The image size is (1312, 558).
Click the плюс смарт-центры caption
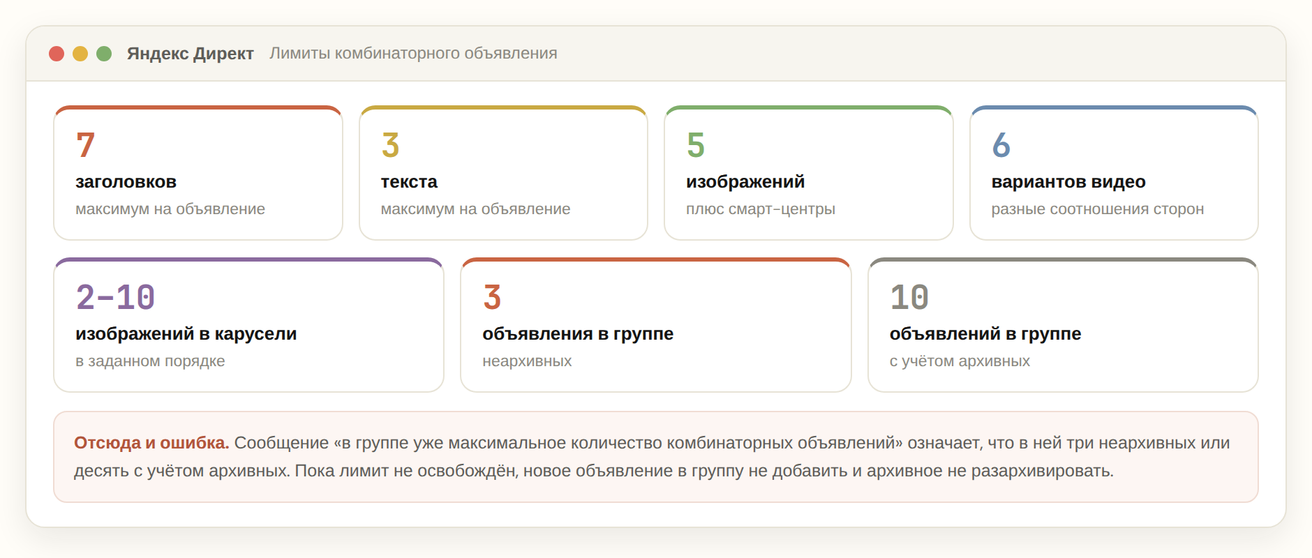[x=761, y=209]
